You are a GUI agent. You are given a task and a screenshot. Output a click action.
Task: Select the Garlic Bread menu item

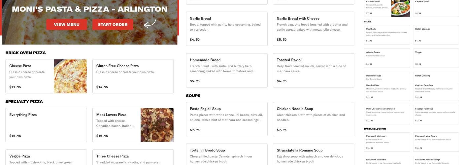(227, 29)
